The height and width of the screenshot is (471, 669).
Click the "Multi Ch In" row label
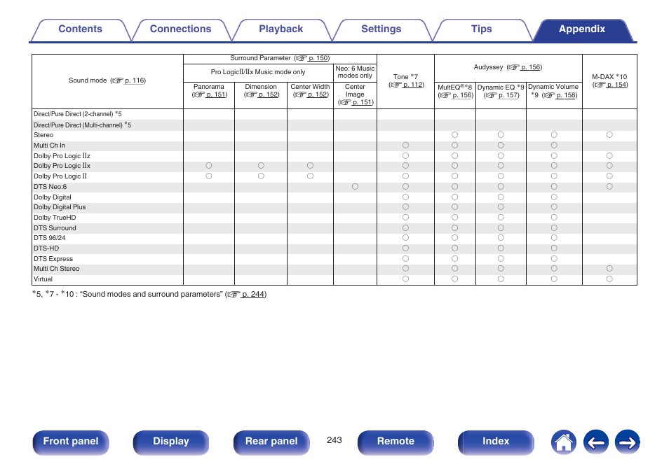point(50,146)
